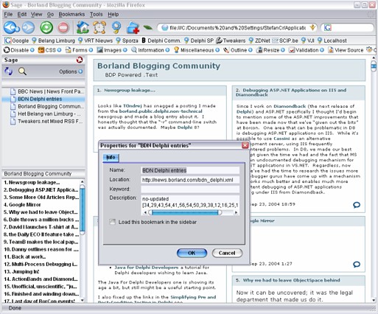Click the Sage magnifier search icon
This screenshot has height=314, width=378.
click(x=22, y=71)
